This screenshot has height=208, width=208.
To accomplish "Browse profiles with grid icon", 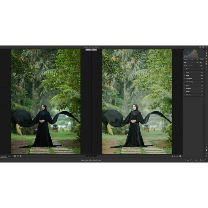I will click(x=201, y=66).
